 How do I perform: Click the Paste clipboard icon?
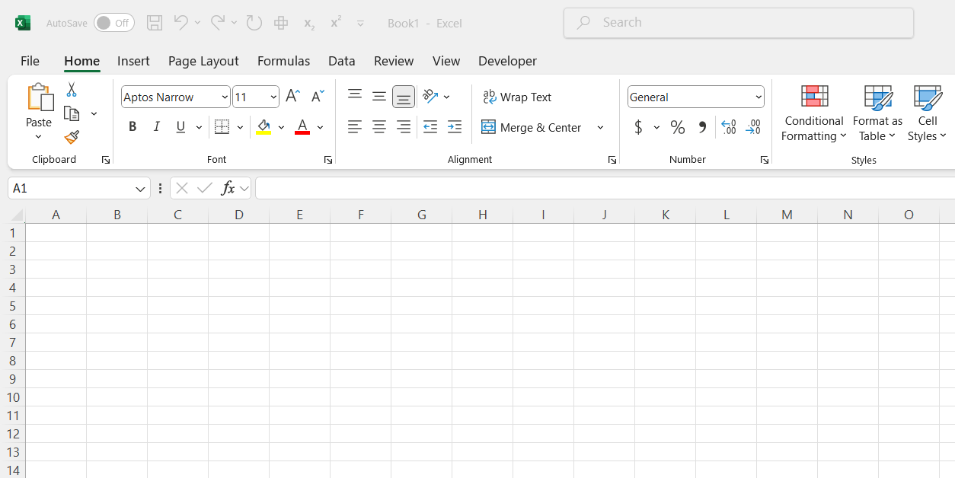[x=40, y=97]
